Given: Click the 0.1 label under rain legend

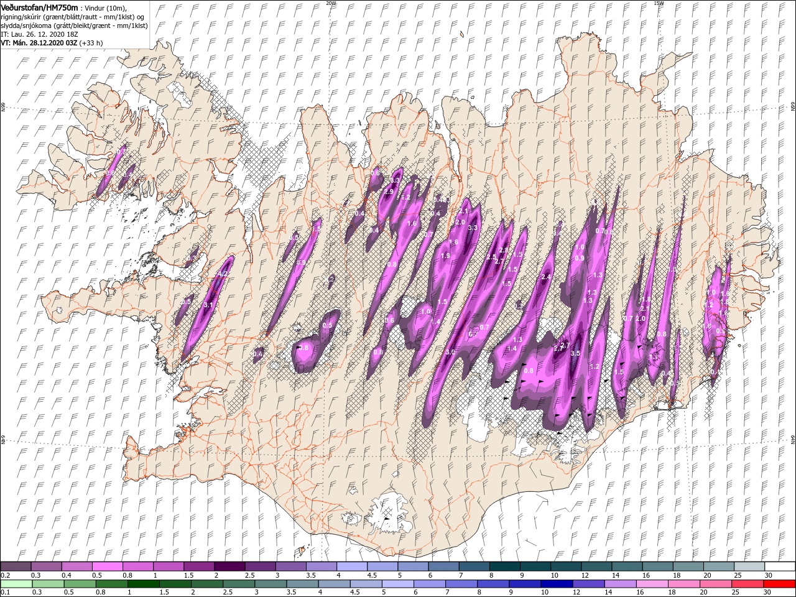Looking at the screenshot, I should coord(5,593).
